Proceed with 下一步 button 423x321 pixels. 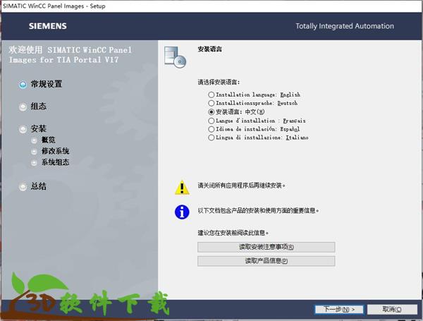pos(339,309)
